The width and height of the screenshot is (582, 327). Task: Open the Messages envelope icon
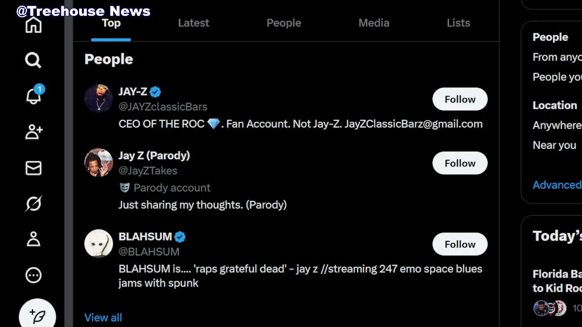[x=33, y=168]
